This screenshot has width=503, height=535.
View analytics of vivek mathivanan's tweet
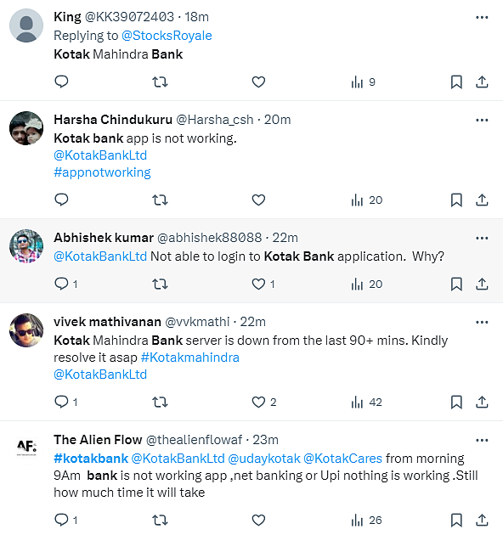point(366,403)
